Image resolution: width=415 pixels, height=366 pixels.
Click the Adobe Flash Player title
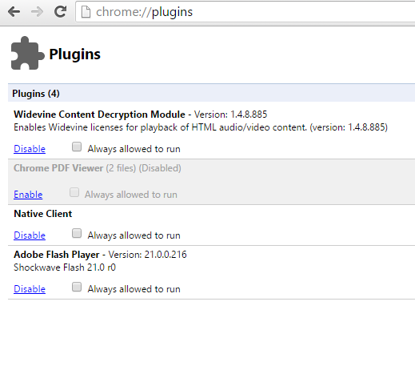coord(57,255)
